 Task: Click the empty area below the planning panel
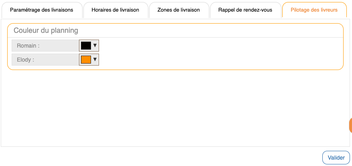(175, 108)
